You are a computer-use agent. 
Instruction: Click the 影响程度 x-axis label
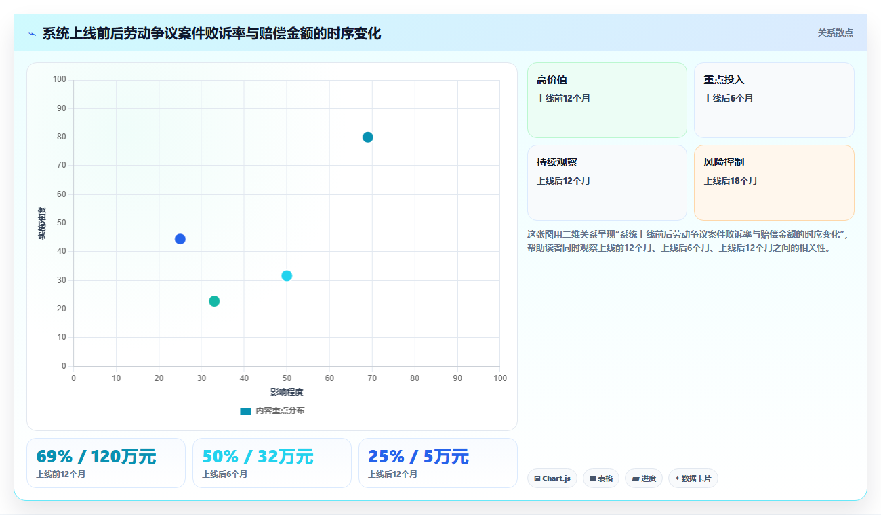(x=287, y=393)
